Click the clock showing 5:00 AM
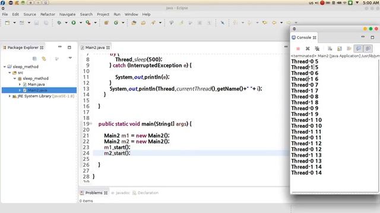Viewport: 380px width, 213px height. pos(370,3)
